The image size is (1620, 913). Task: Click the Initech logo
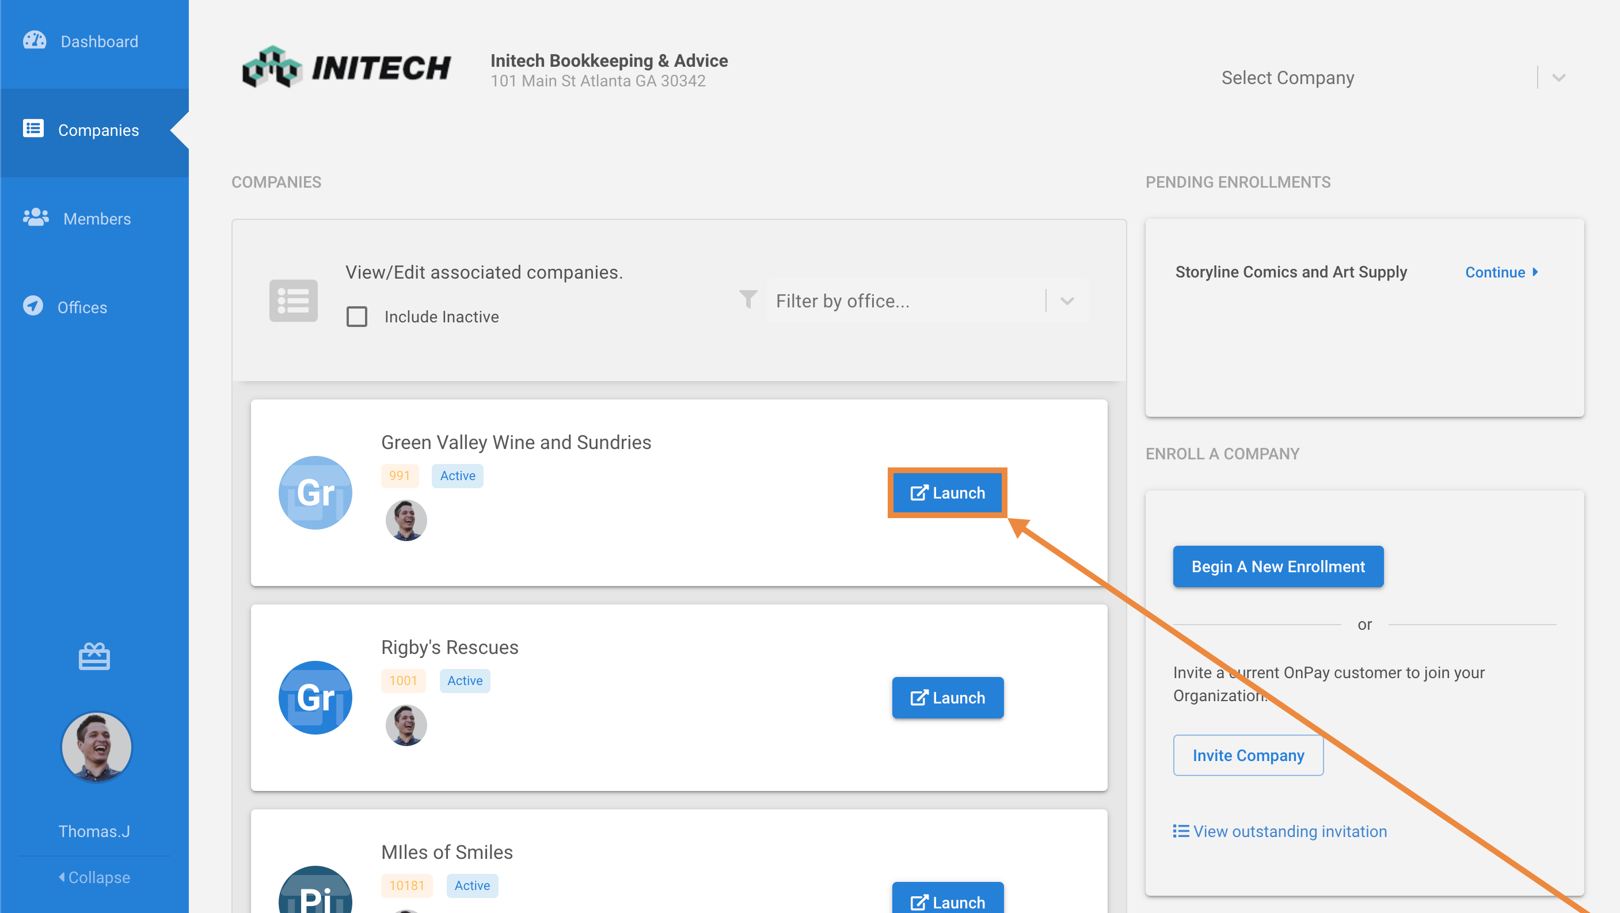[347, 67]
